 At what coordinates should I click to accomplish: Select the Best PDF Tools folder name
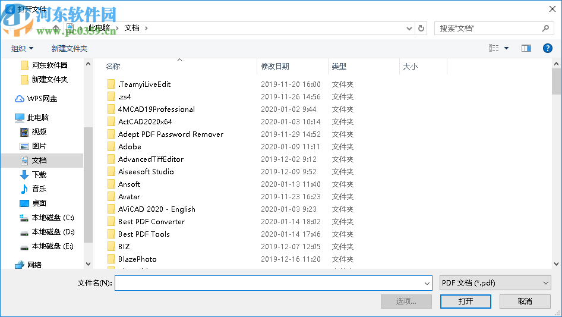144,234
